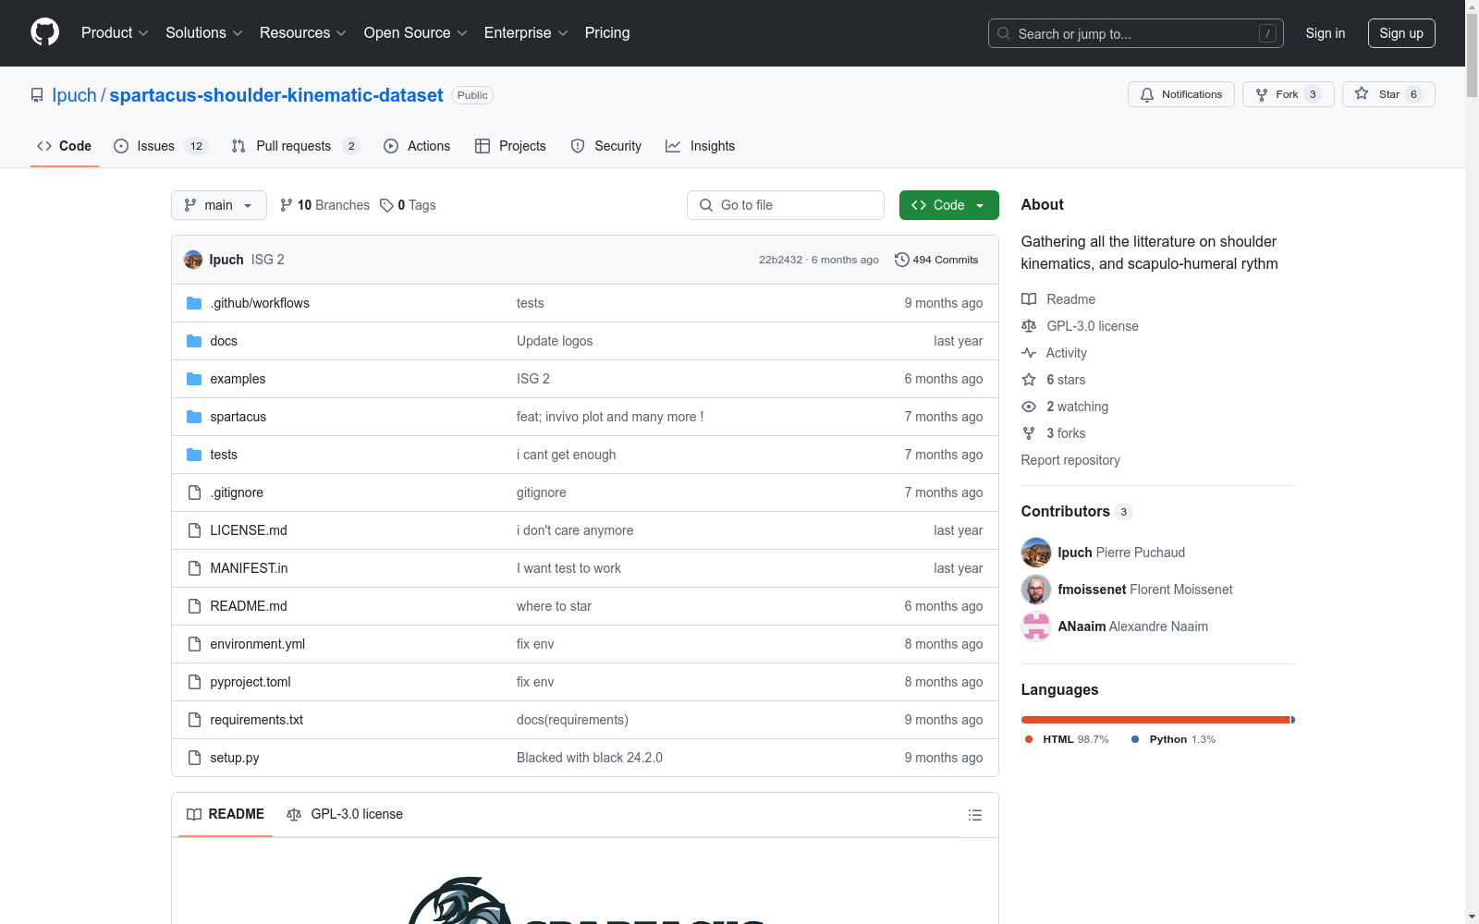Open the MANIFEST.in file
The image size is (1479, 924).
[x=249, y=568]
